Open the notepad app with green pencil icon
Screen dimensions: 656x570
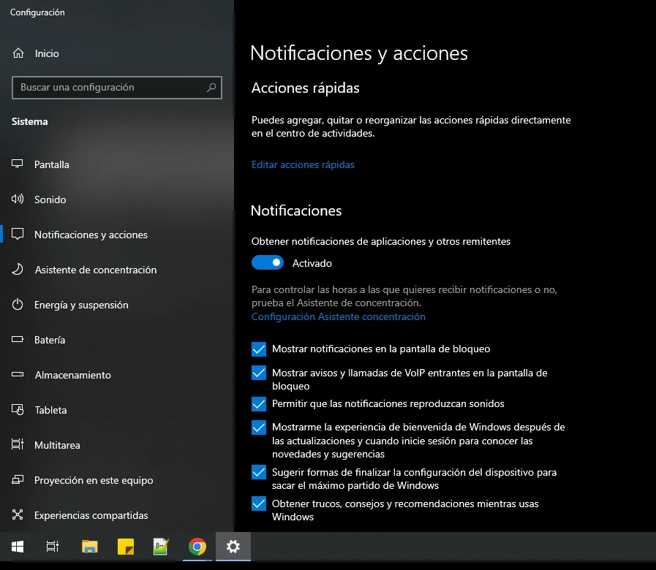pos(161,546)
